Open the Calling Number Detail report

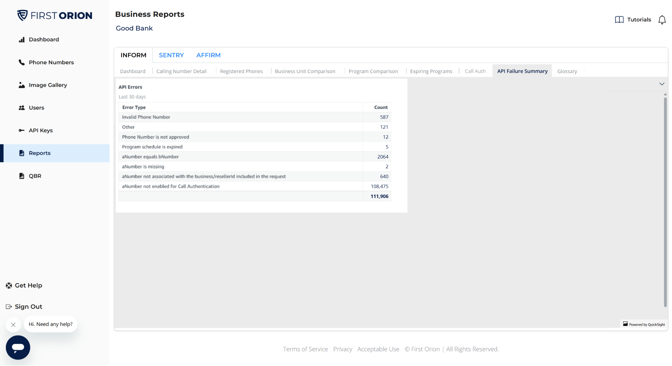click(181, 71)
